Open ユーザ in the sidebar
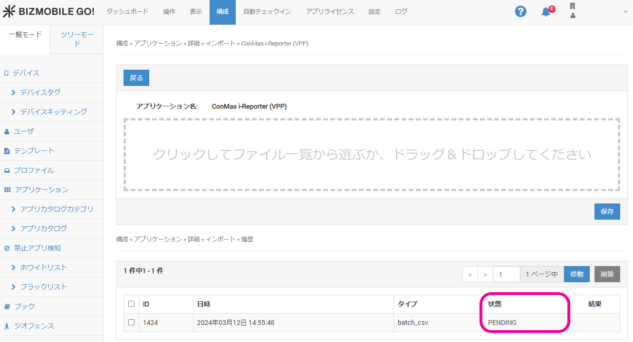This screenshot has width=633, height=342. [24, 131]
